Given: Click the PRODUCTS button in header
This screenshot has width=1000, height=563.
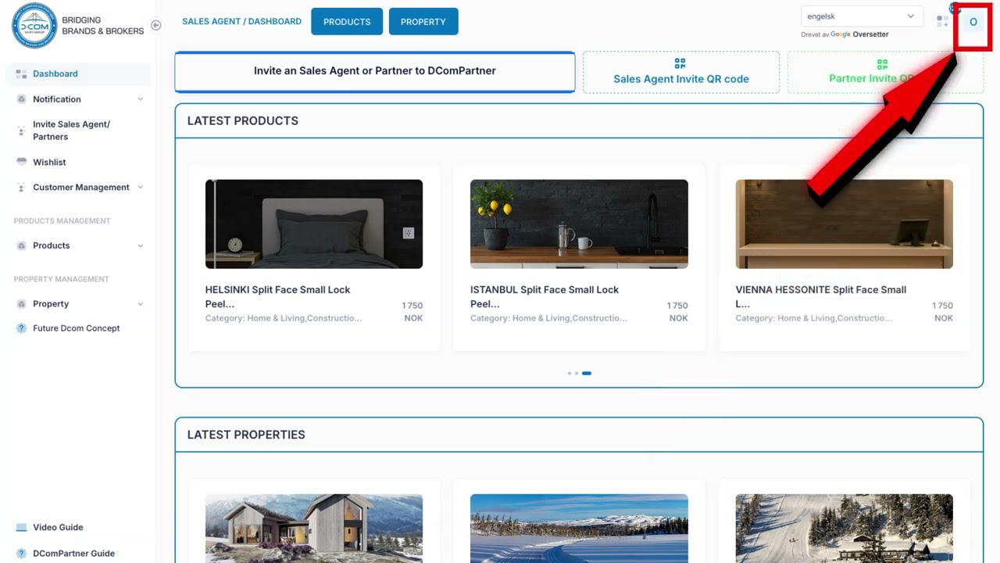Looking at the screenshot, I should pos(347,22).
